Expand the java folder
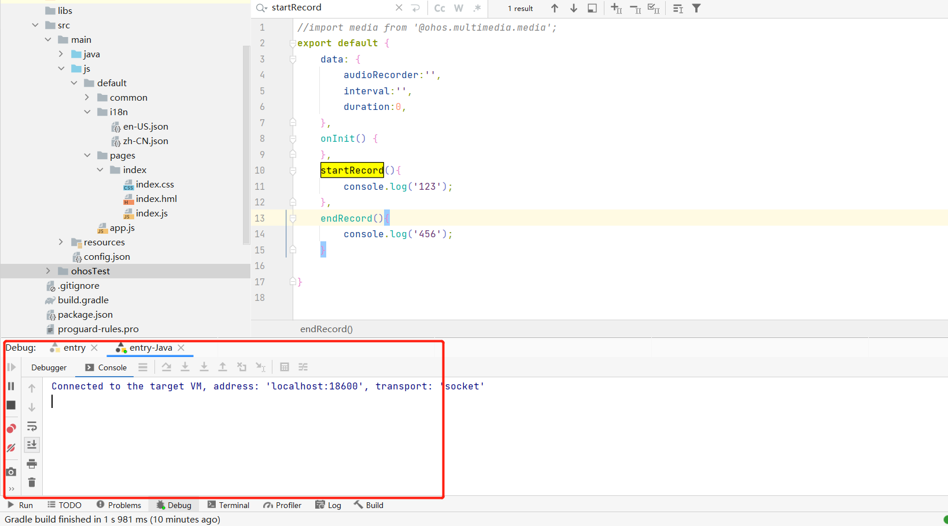The image size is (948, 526). pyautogui.click(x=61, y=54)
